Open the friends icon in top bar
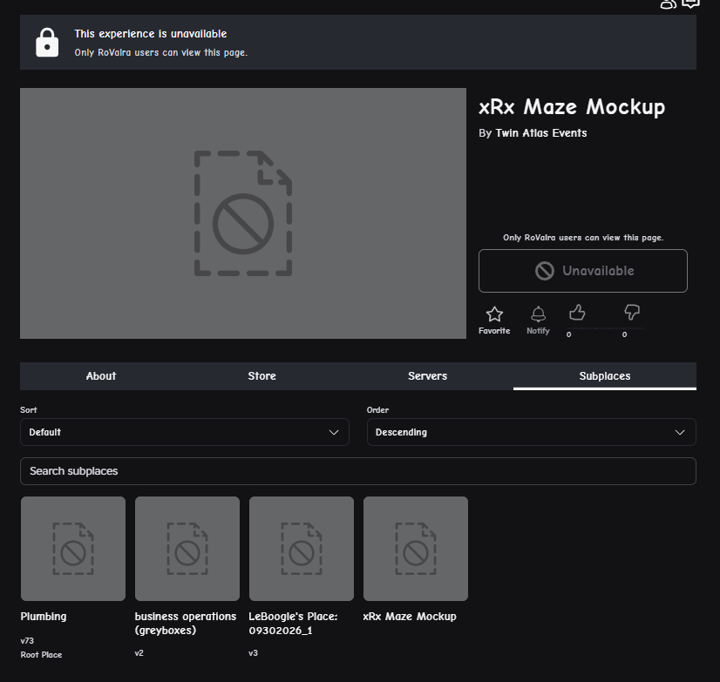This screenshot has height=682, width=720. (x=668, y=4)
